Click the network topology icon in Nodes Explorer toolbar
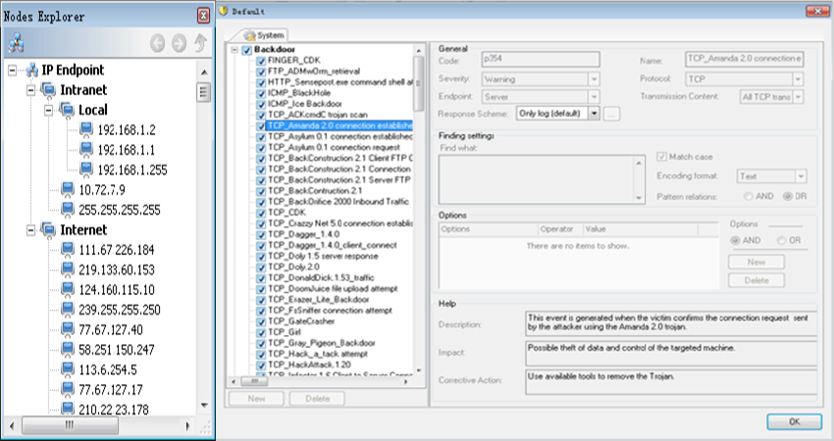The image size is (834, 441). pos(16,43)
